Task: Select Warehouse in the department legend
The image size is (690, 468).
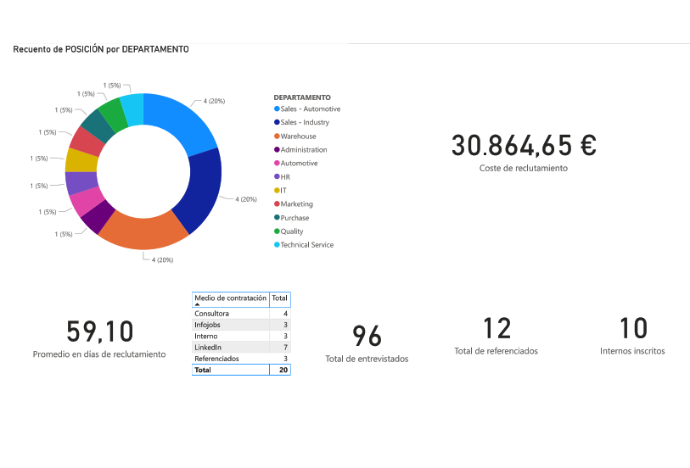Action: point(298,136)
